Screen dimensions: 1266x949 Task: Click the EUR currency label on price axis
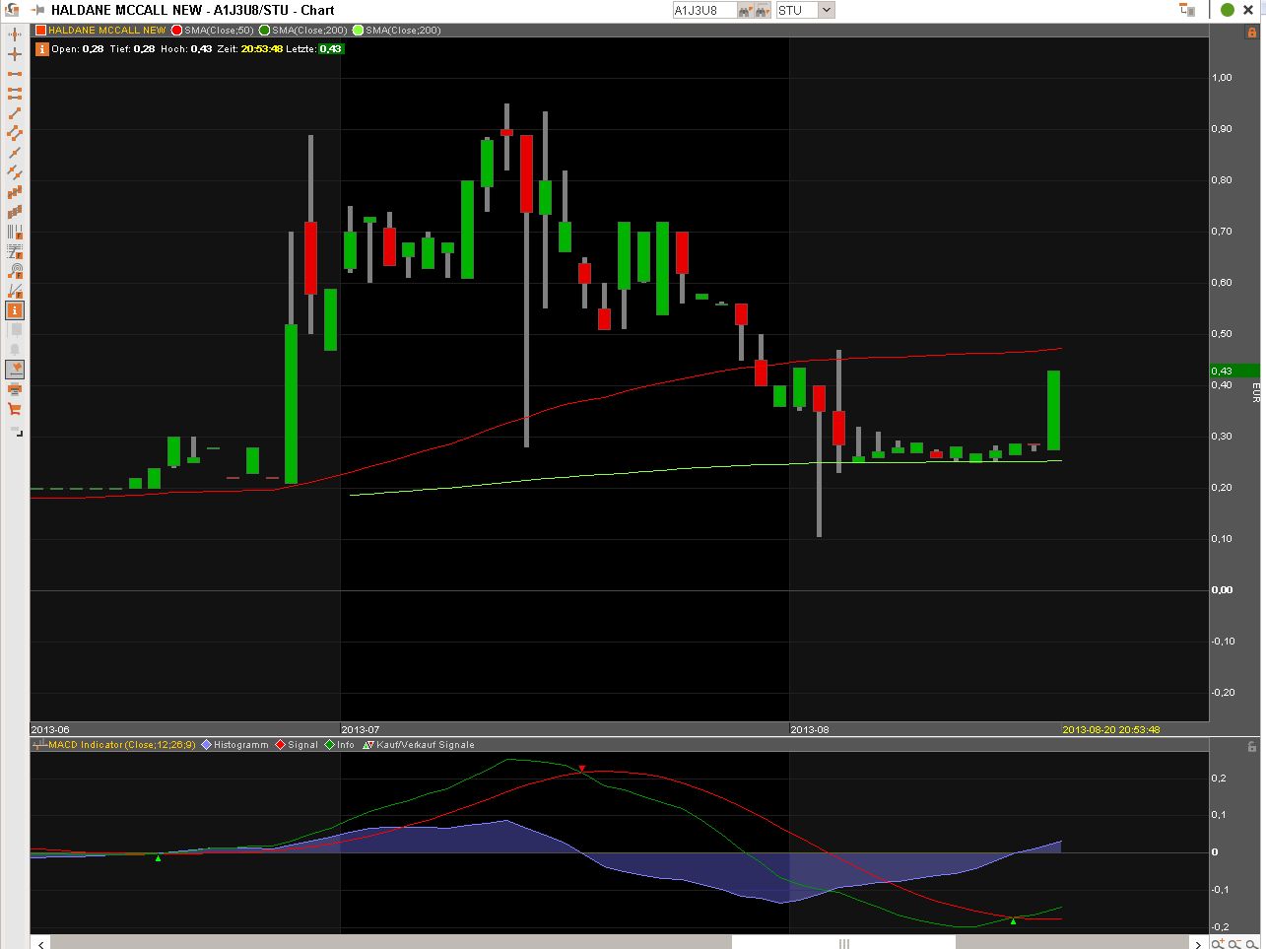coord(1255,392)
